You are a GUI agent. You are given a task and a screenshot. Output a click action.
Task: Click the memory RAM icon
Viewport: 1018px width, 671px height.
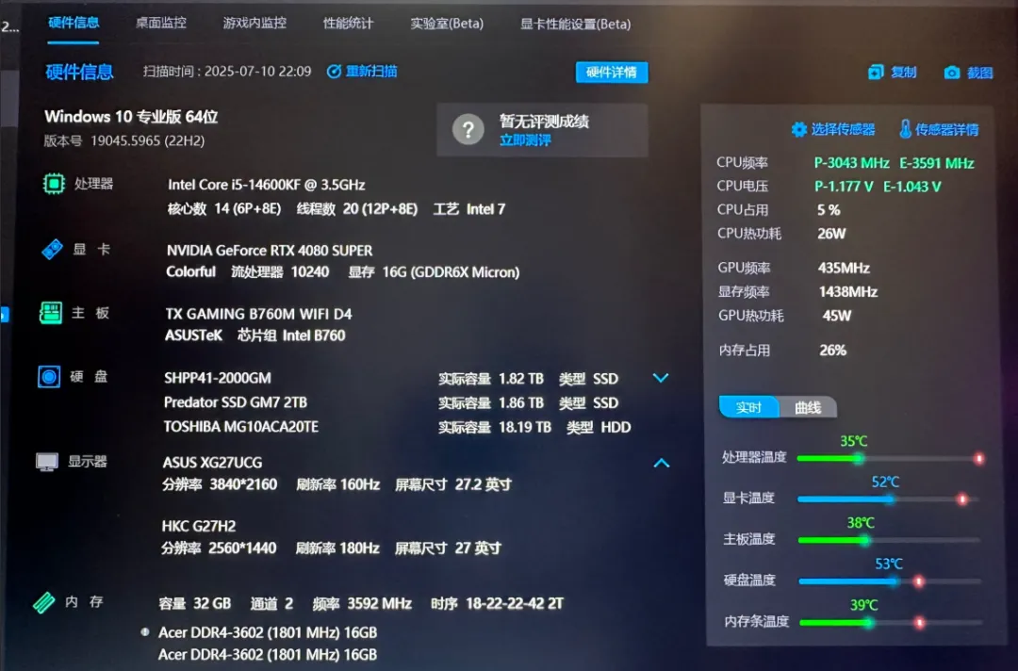[44, 602]
